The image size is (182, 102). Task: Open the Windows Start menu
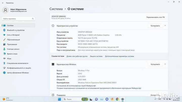(x=59, y=99)
